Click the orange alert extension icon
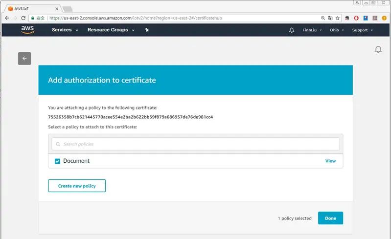This screenshot has height=239, width=391. [384, 18]
